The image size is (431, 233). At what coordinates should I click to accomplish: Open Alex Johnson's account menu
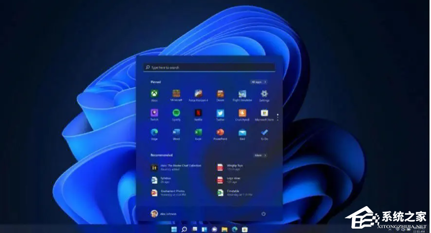tap(163, 213)
